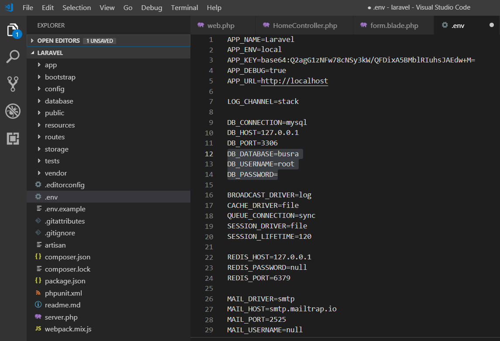The height and width of the screenshot is (341, 500).
Task: Switch to the form.blade.php tab
Action: click(394, 26)
